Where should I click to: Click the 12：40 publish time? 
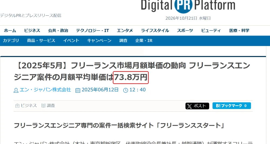coord(138,90)
